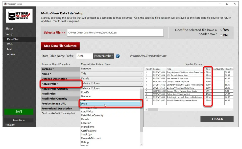Screen dimensions: 242x149
Task: Pick RetailPrice from the column list
Action: tap(110, 112)
